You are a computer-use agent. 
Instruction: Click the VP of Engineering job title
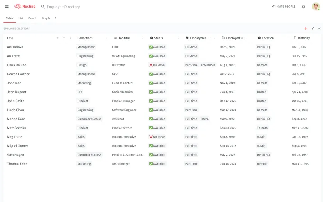click(x=124, y=56)
